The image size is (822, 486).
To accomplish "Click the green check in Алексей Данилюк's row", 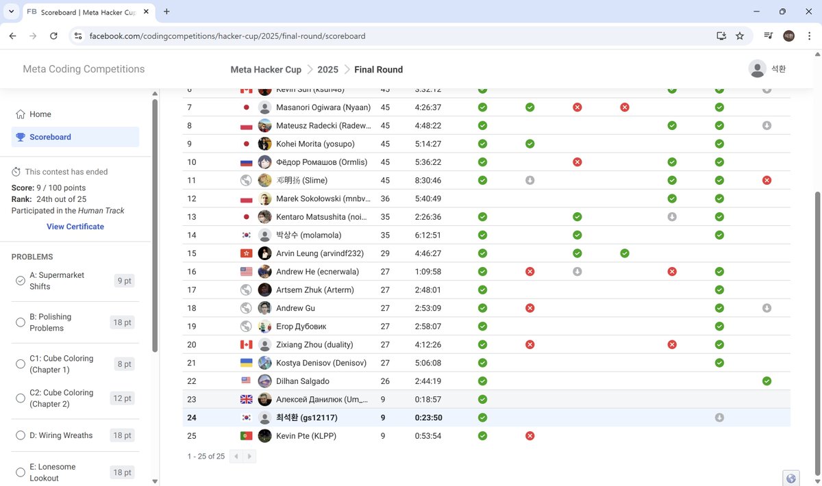I will (482, 399).
